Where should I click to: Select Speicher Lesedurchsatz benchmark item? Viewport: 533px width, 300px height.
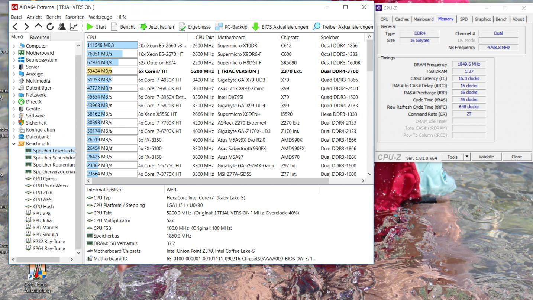coord(54,151)
